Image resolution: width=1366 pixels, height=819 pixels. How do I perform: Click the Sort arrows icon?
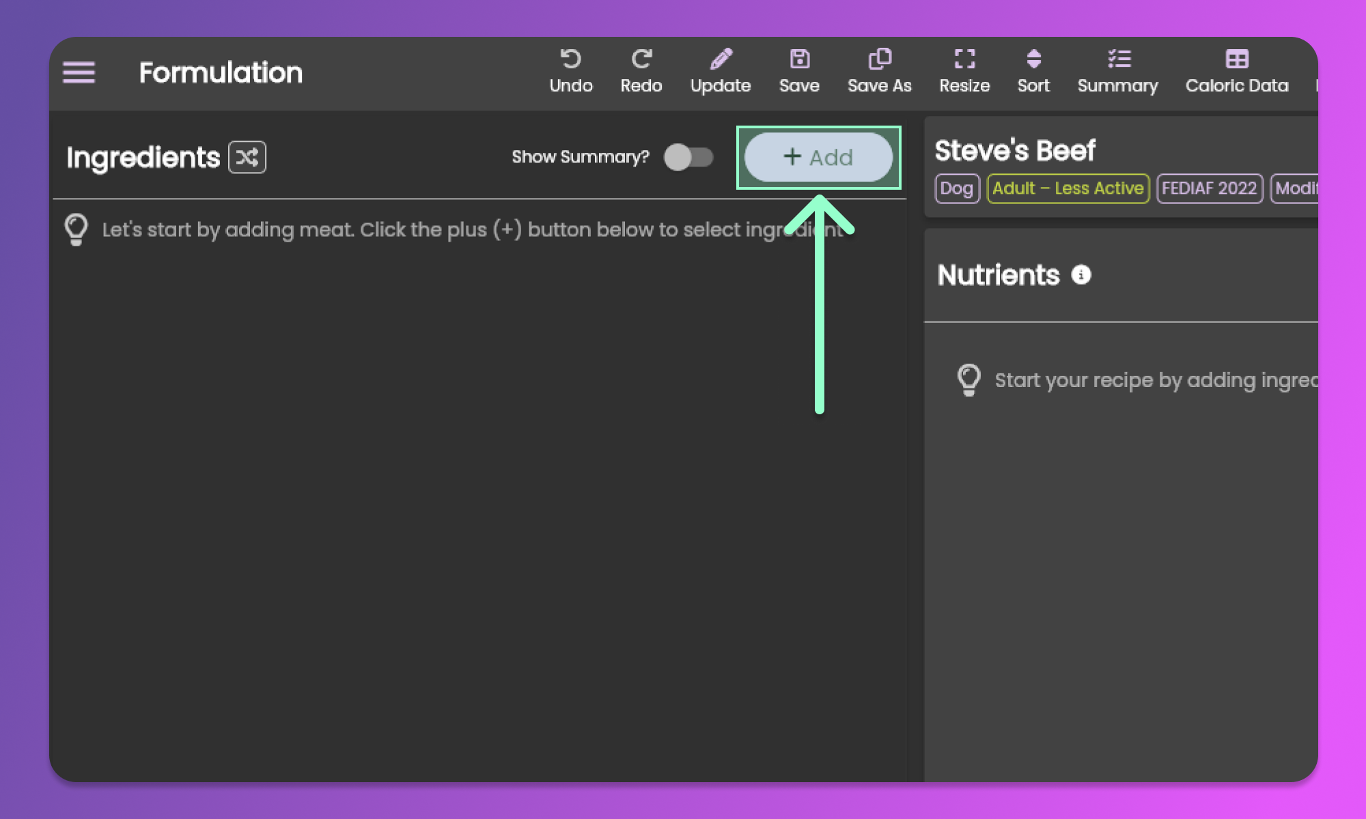1033,59
